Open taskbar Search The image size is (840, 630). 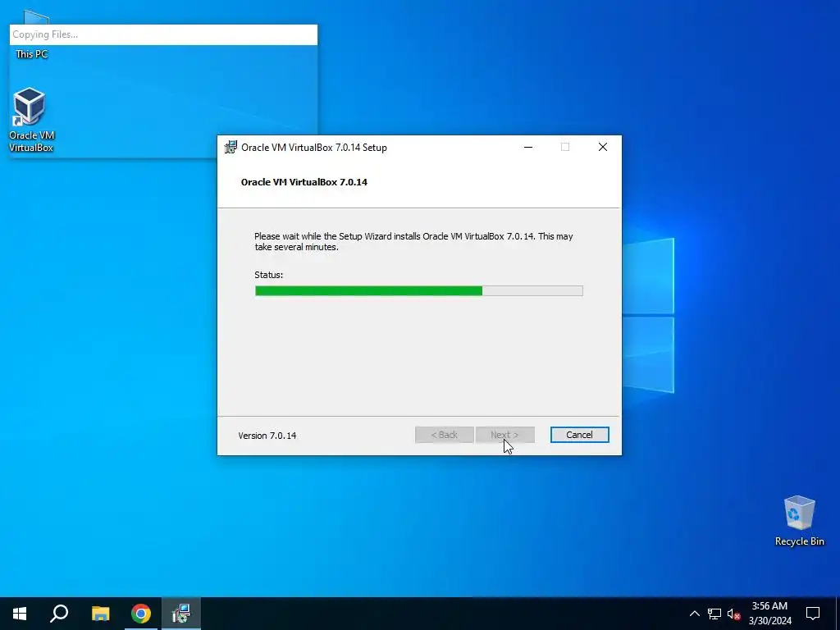(x=59, y=614)
